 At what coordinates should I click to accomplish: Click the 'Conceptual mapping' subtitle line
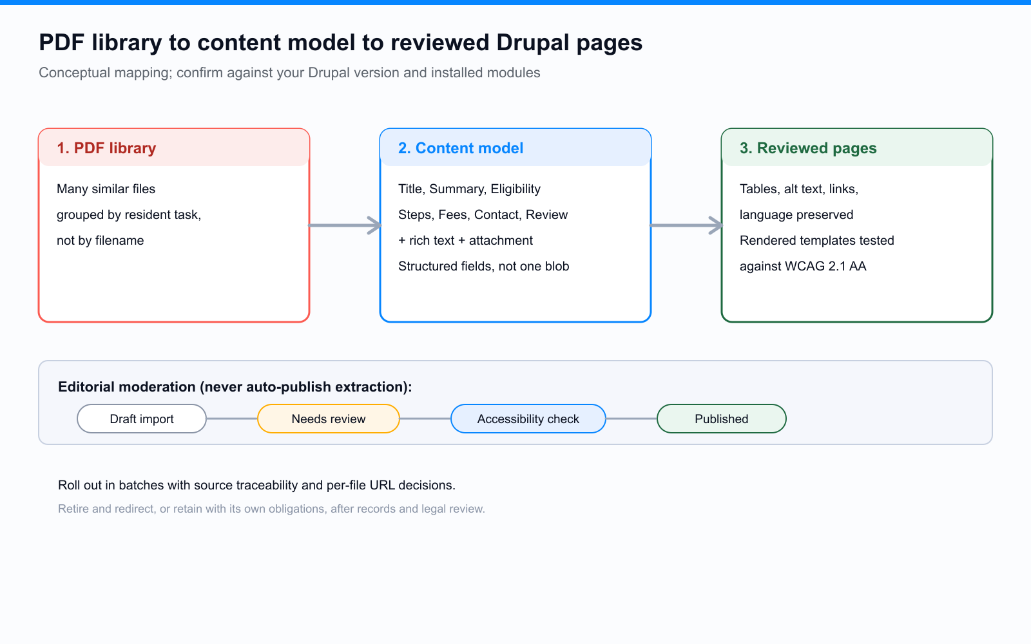point(289,73)
